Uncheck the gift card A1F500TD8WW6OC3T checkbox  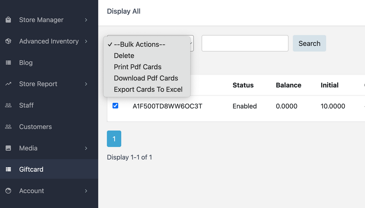115,106
